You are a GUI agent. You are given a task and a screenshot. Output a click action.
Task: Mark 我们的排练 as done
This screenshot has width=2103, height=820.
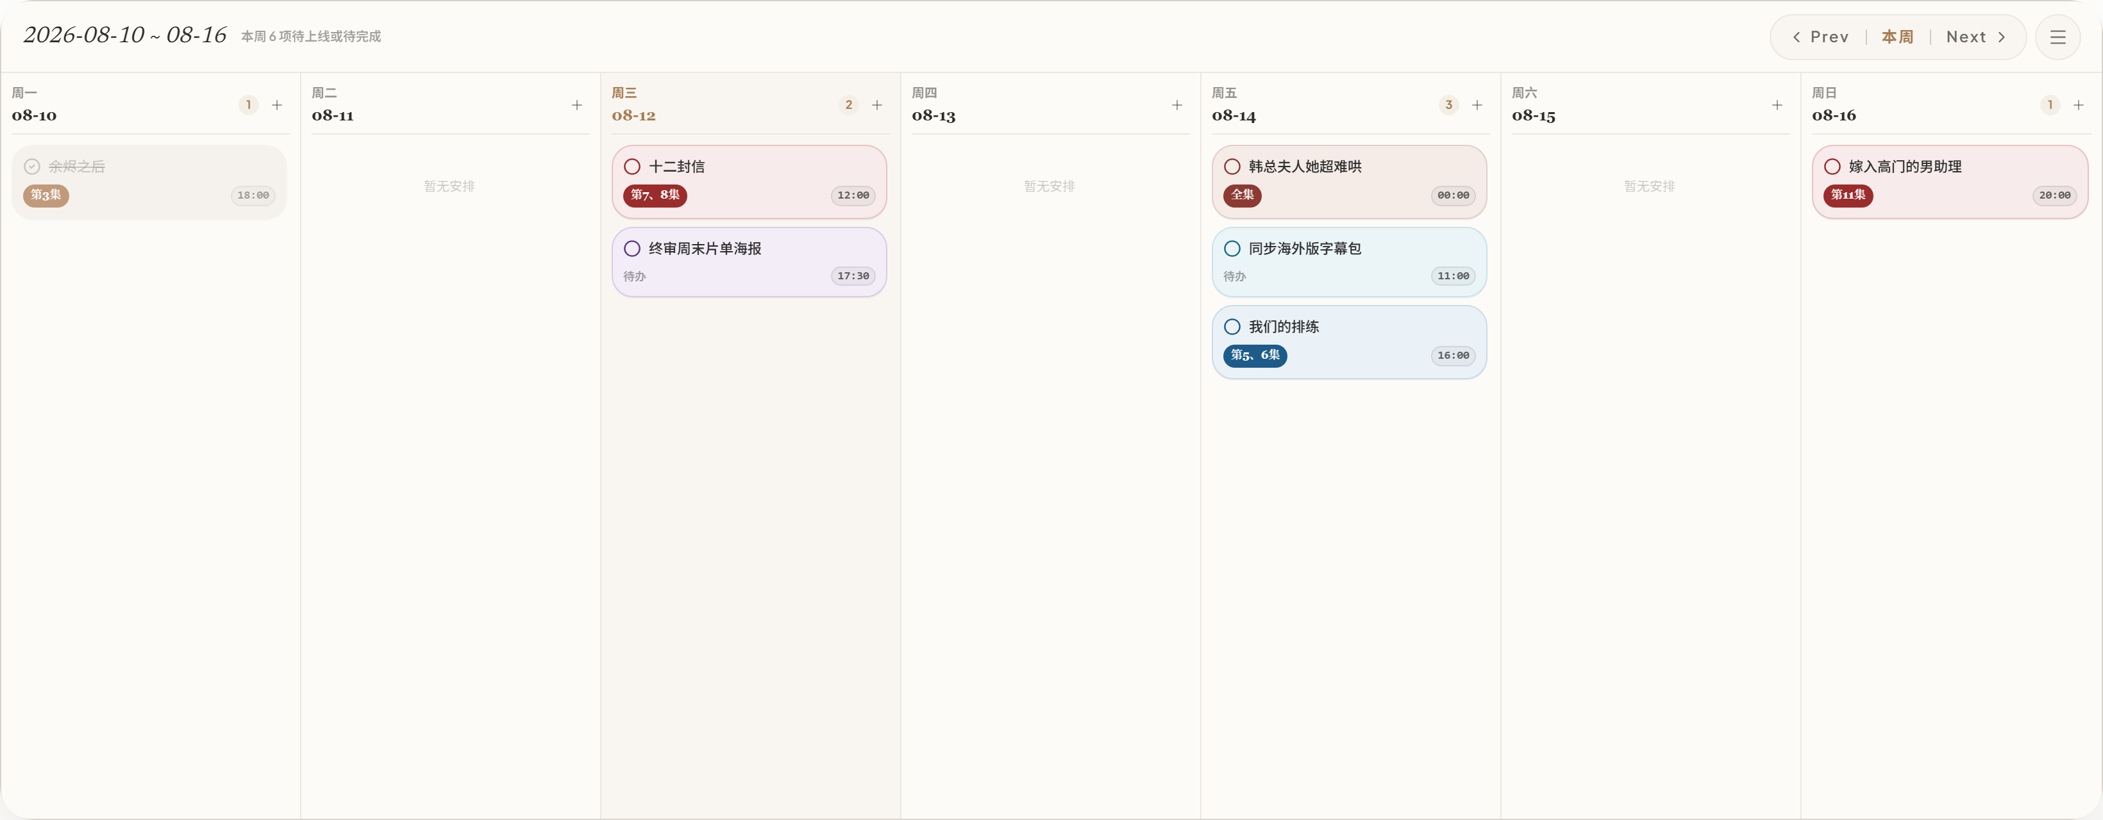click(x=1232, y=327)
